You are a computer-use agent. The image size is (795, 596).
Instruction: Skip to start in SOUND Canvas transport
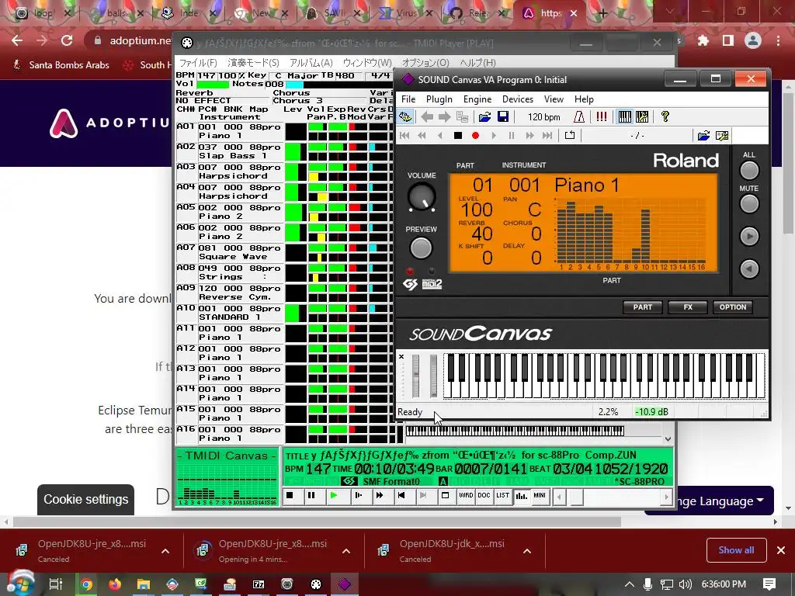point(404,135)
